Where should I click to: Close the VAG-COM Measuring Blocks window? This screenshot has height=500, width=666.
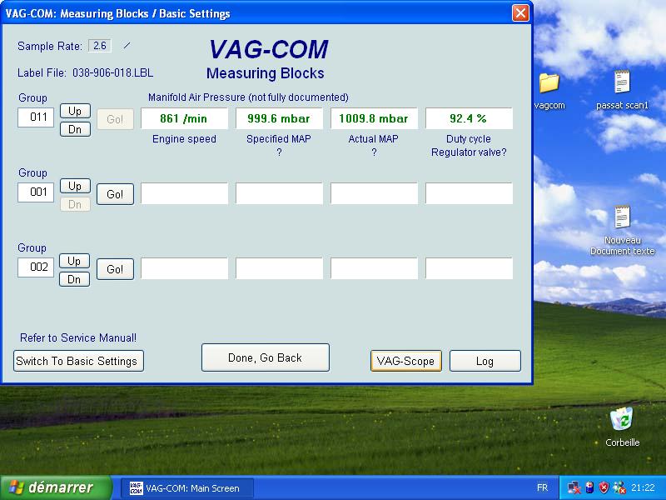pyautogui.click(x=520, y=13)
